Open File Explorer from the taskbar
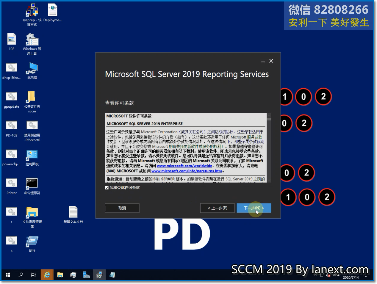Image resolution: width=377 pixels, height=284 pixels. [x=60, y=275]
